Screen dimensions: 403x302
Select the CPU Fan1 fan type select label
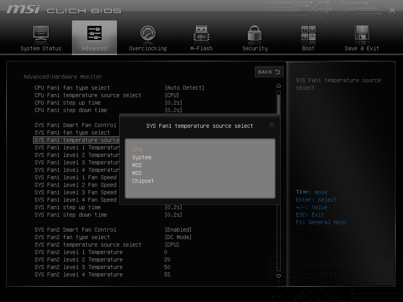tap(72, 88)
